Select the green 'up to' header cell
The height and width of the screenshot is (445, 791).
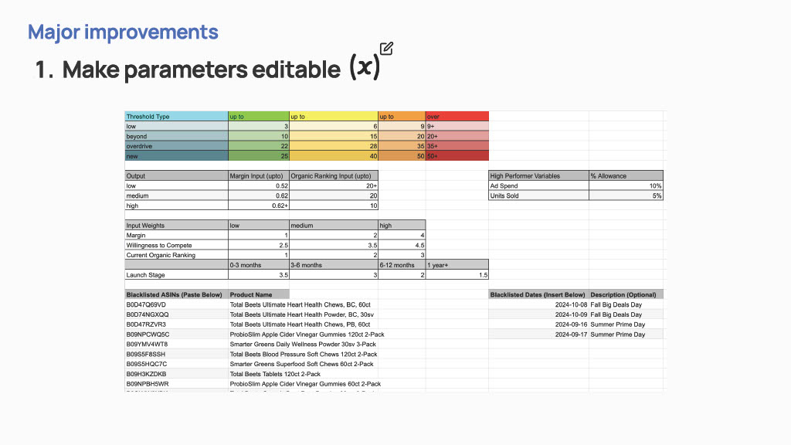[x=259, y=117]
